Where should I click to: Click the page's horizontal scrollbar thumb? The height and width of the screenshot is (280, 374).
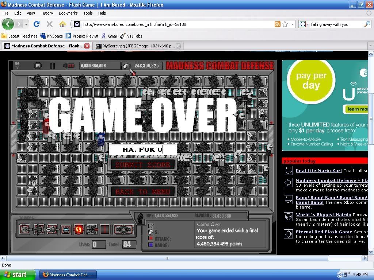[167, 258]
